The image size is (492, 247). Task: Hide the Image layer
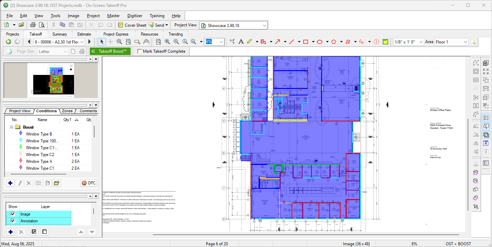click(x=13, y=214)
